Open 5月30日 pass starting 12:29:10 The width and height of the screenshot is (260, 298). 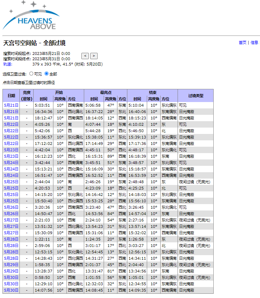pyautogui.click(x=11, y=284)
